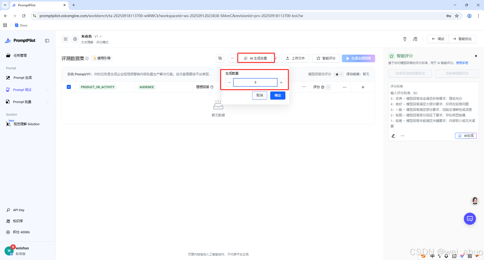Open the 使用手册 link
Viewport: 484px width, 260px height.
[462, 63]
